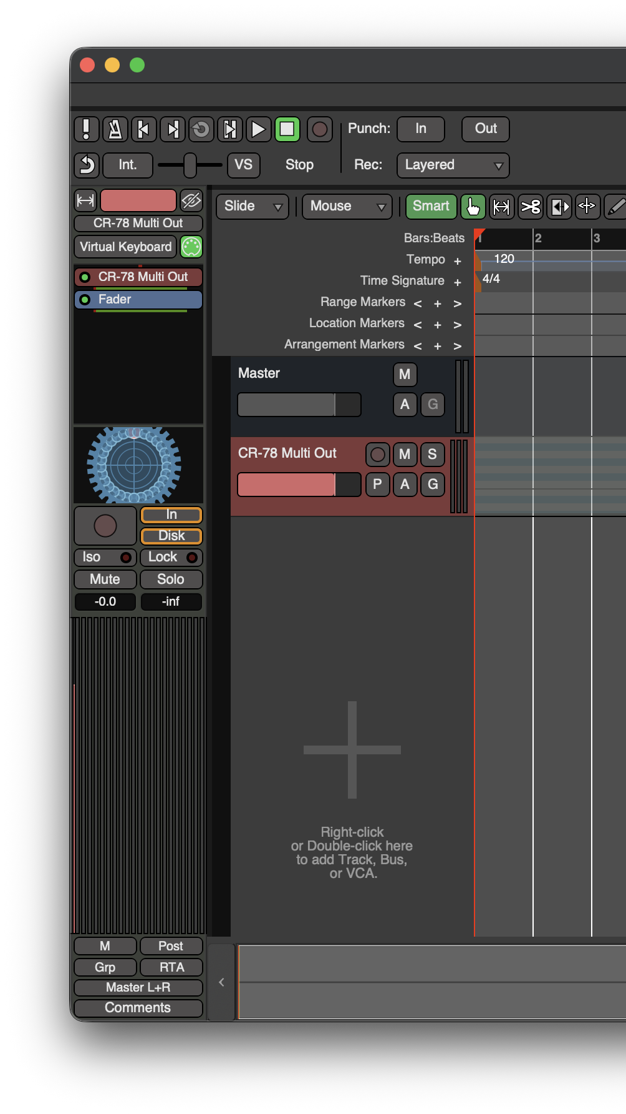The image size is (626, 1114).
Task: Add a new Tempo marker
Action: tap(457, 261)
